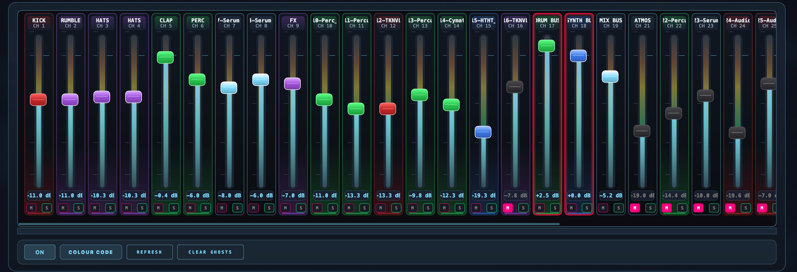Unmute channel 24 Audio
The height and width of the screenshot is (272, 797).
(730, 208)
